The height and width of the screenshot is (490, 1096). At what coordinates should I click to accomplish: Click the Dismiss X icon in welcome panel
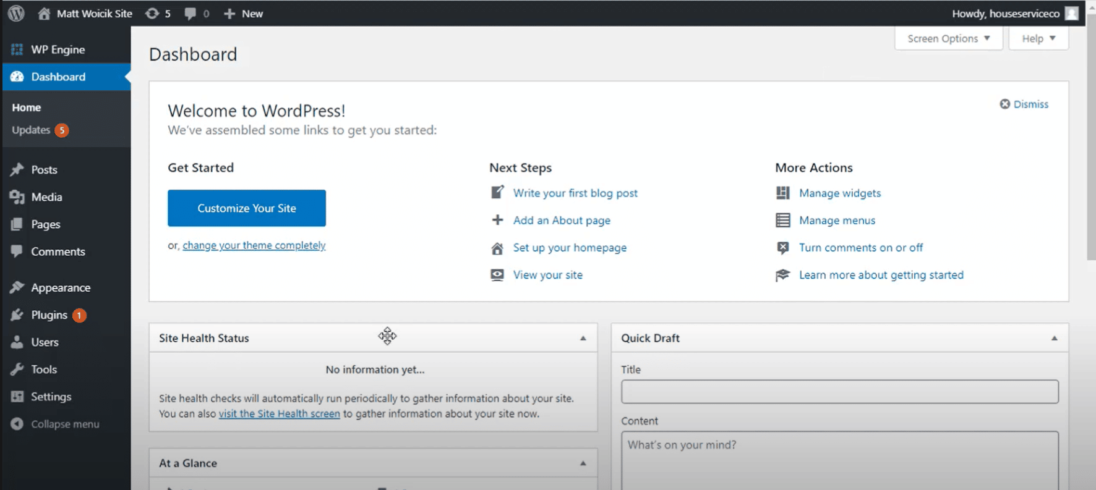(1005, 104)
